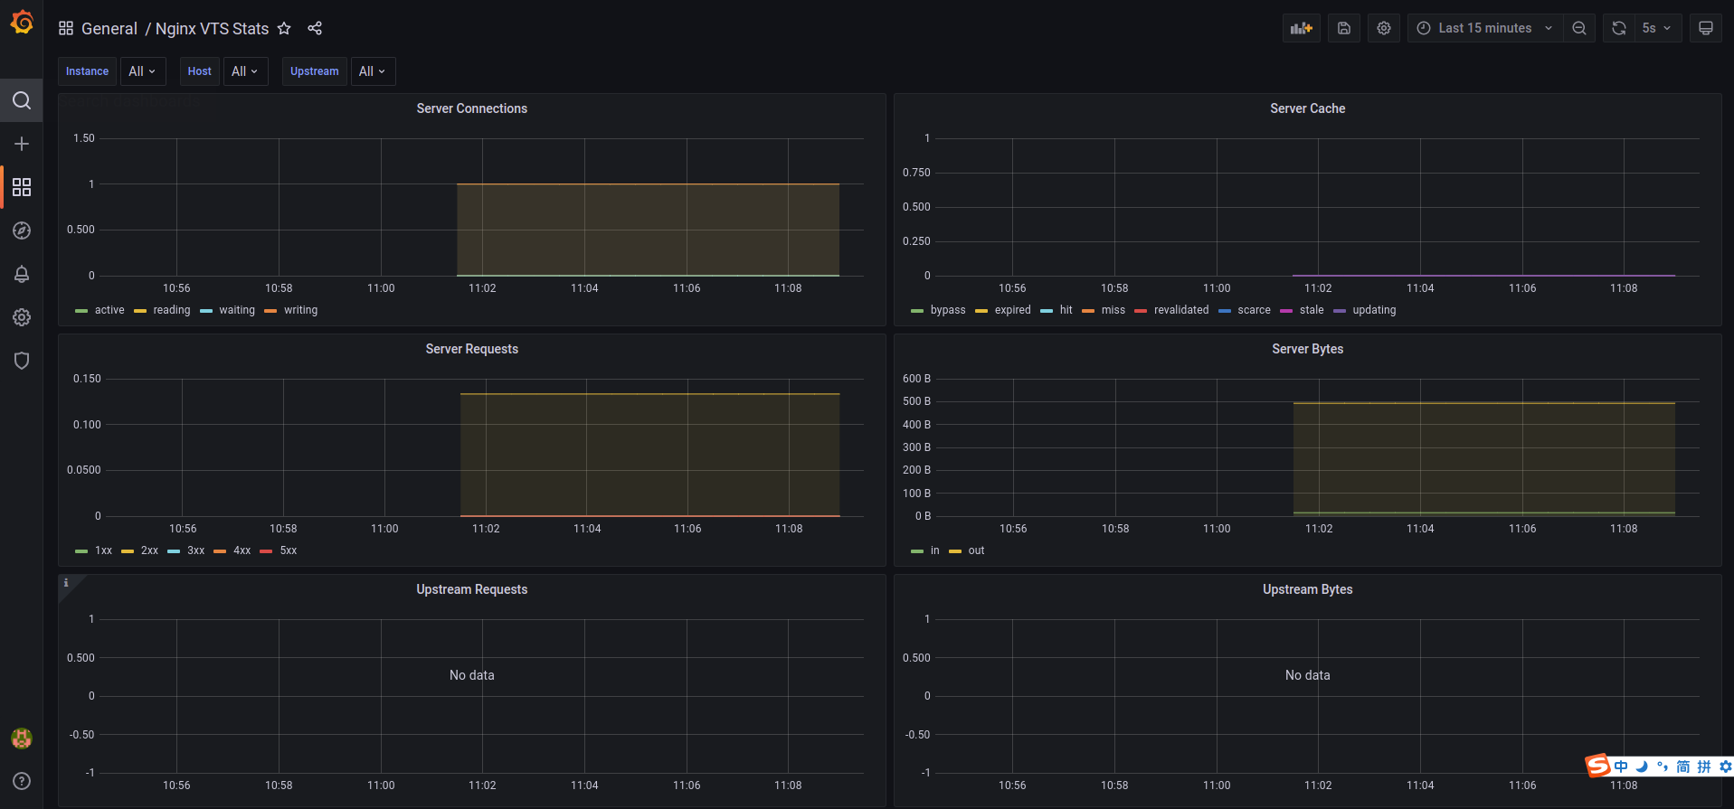Viewport: 1734px width, 809px height.
Task: Open the Host All dropdown
Action: coord(246,71)
